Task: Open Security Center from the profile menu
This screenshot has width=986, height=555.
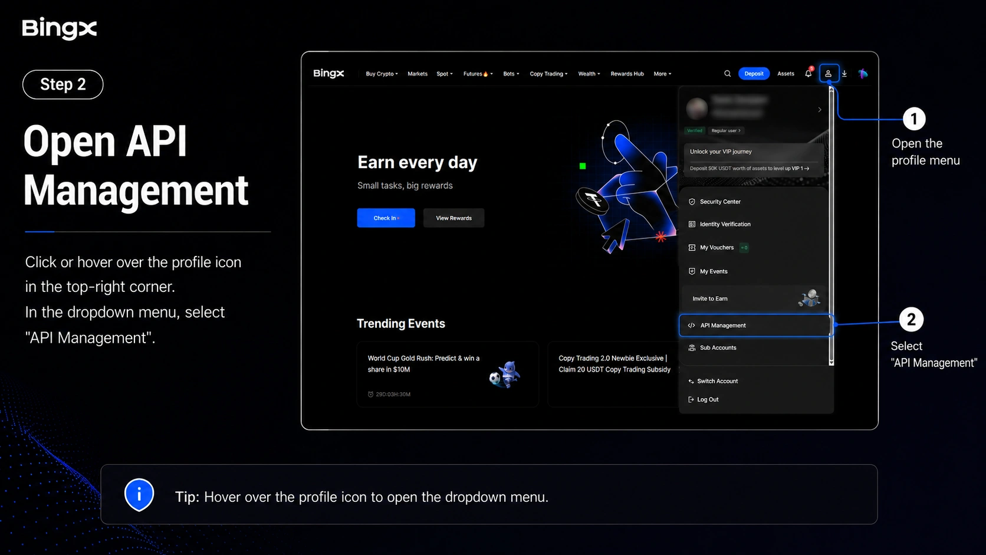Action: 754,202
